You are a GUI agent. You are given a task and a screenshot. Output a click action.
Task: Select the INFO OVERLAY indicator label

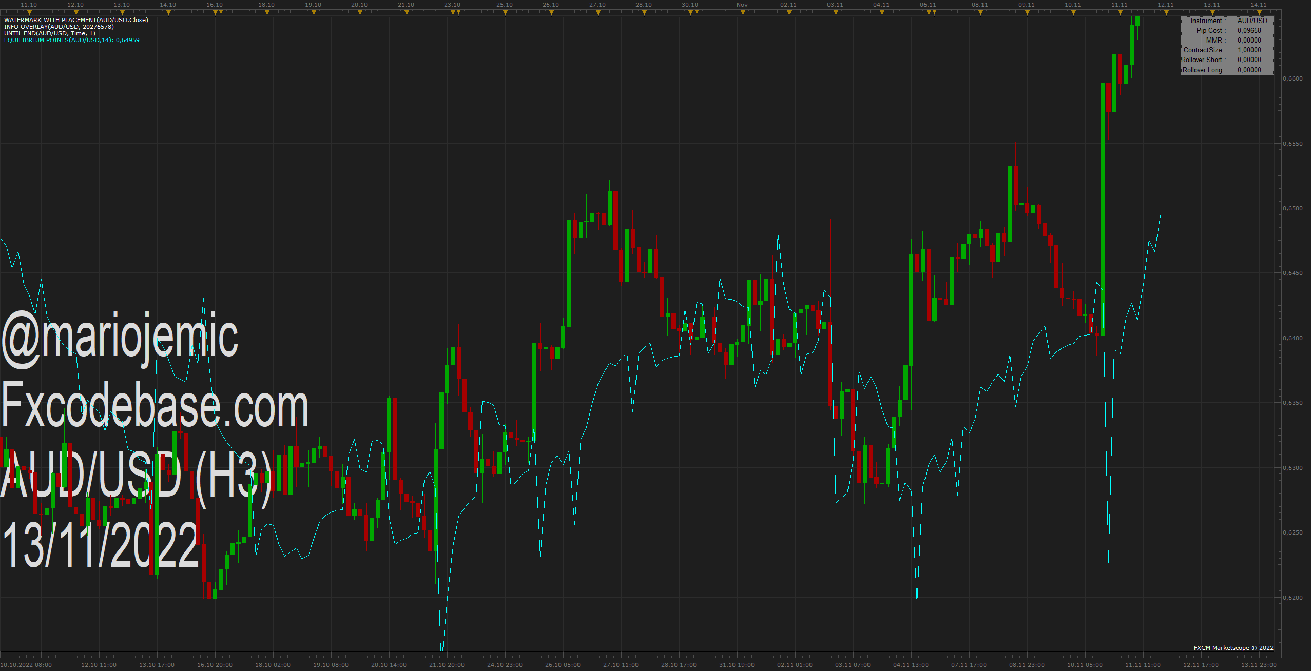pyautogui.click(x=59, y=27)
